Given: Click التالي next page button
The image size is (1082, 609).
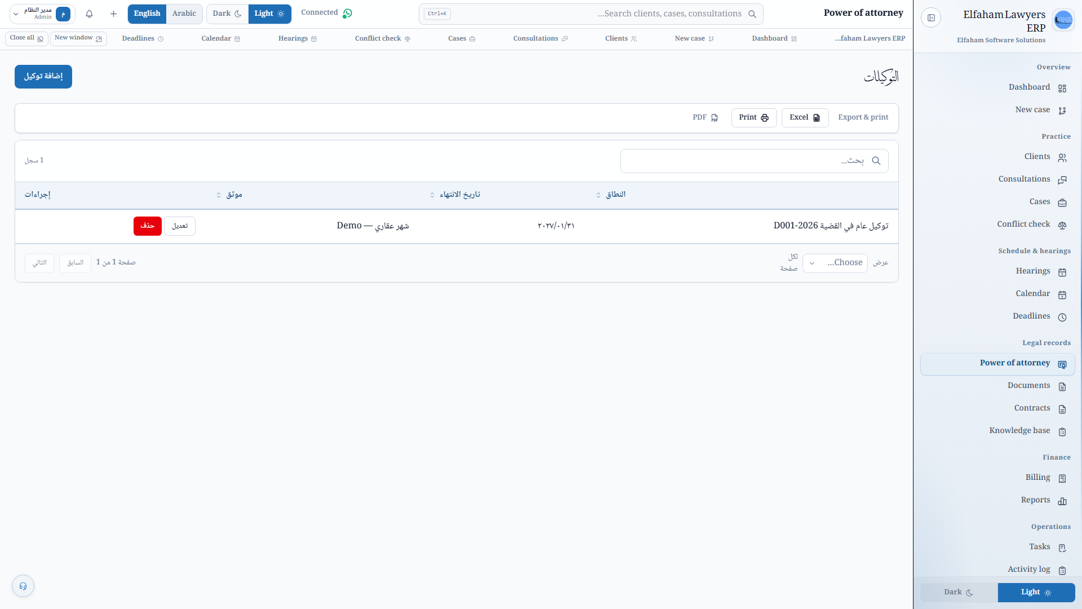Looking at the screenshot, I should click(x=39, y=263).
